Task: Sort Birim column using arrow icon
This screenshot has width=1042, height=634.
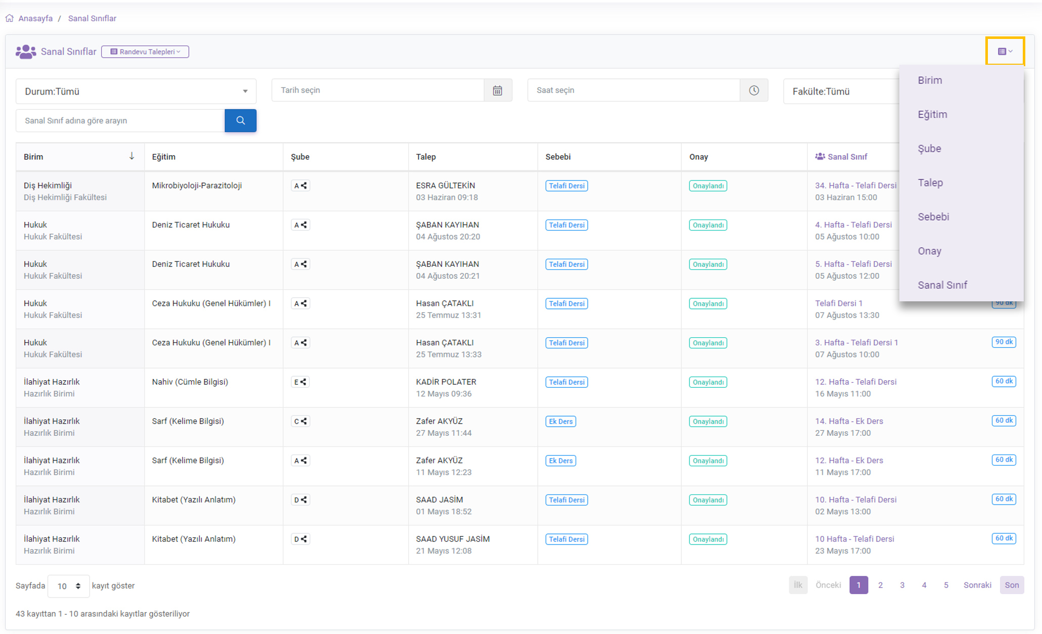Action: pyautogui.click(x=132, y=156)
